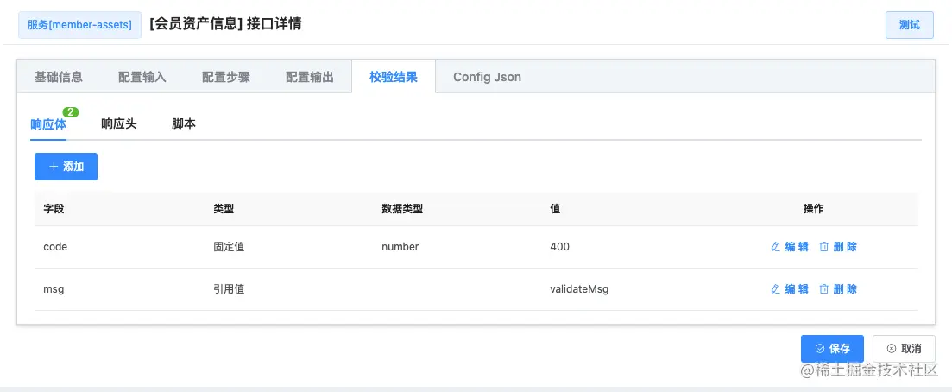This screenshot has height=392, width=952.
Task: Click the edit pencil icon in code row
Action: 775,247
